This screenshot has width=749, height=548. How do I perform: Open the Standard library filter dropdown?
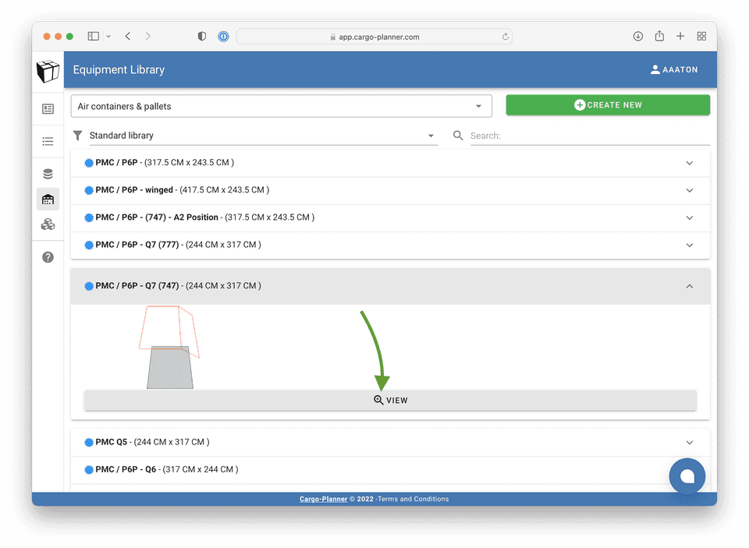point(261,136)
